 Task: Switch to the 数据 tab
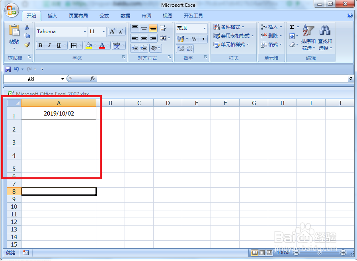point(125,16)
